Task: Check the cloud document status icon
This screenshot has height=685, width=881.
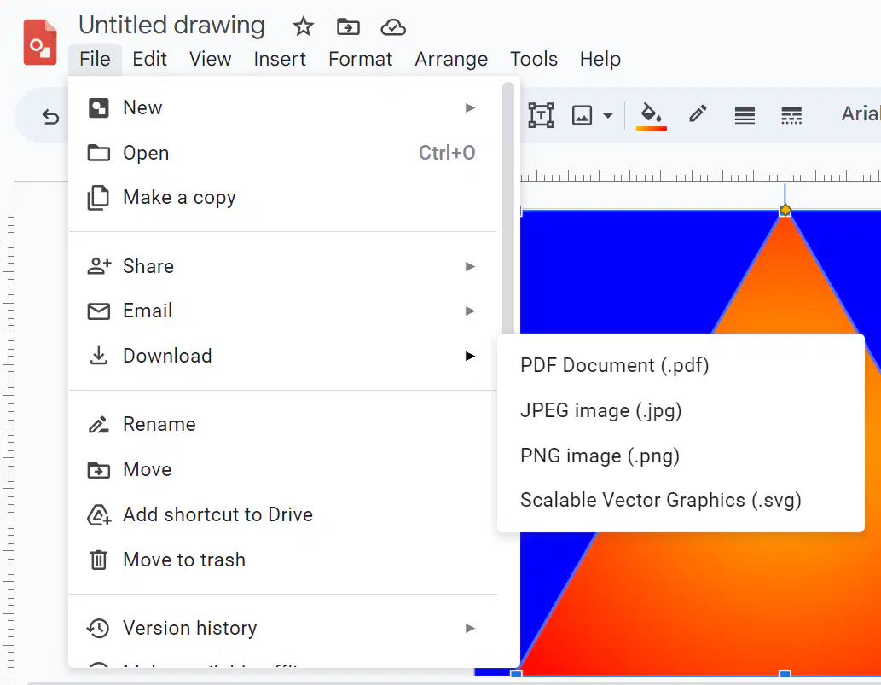Action: click(x=393, y=27)
